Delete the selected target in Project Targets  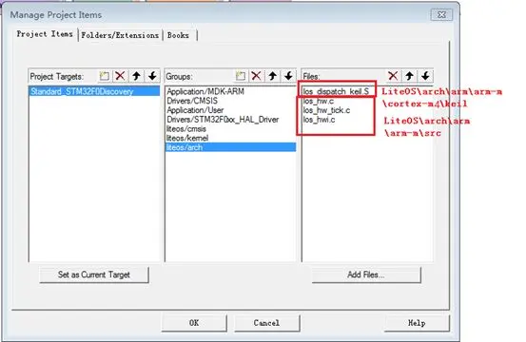[120, 76]
